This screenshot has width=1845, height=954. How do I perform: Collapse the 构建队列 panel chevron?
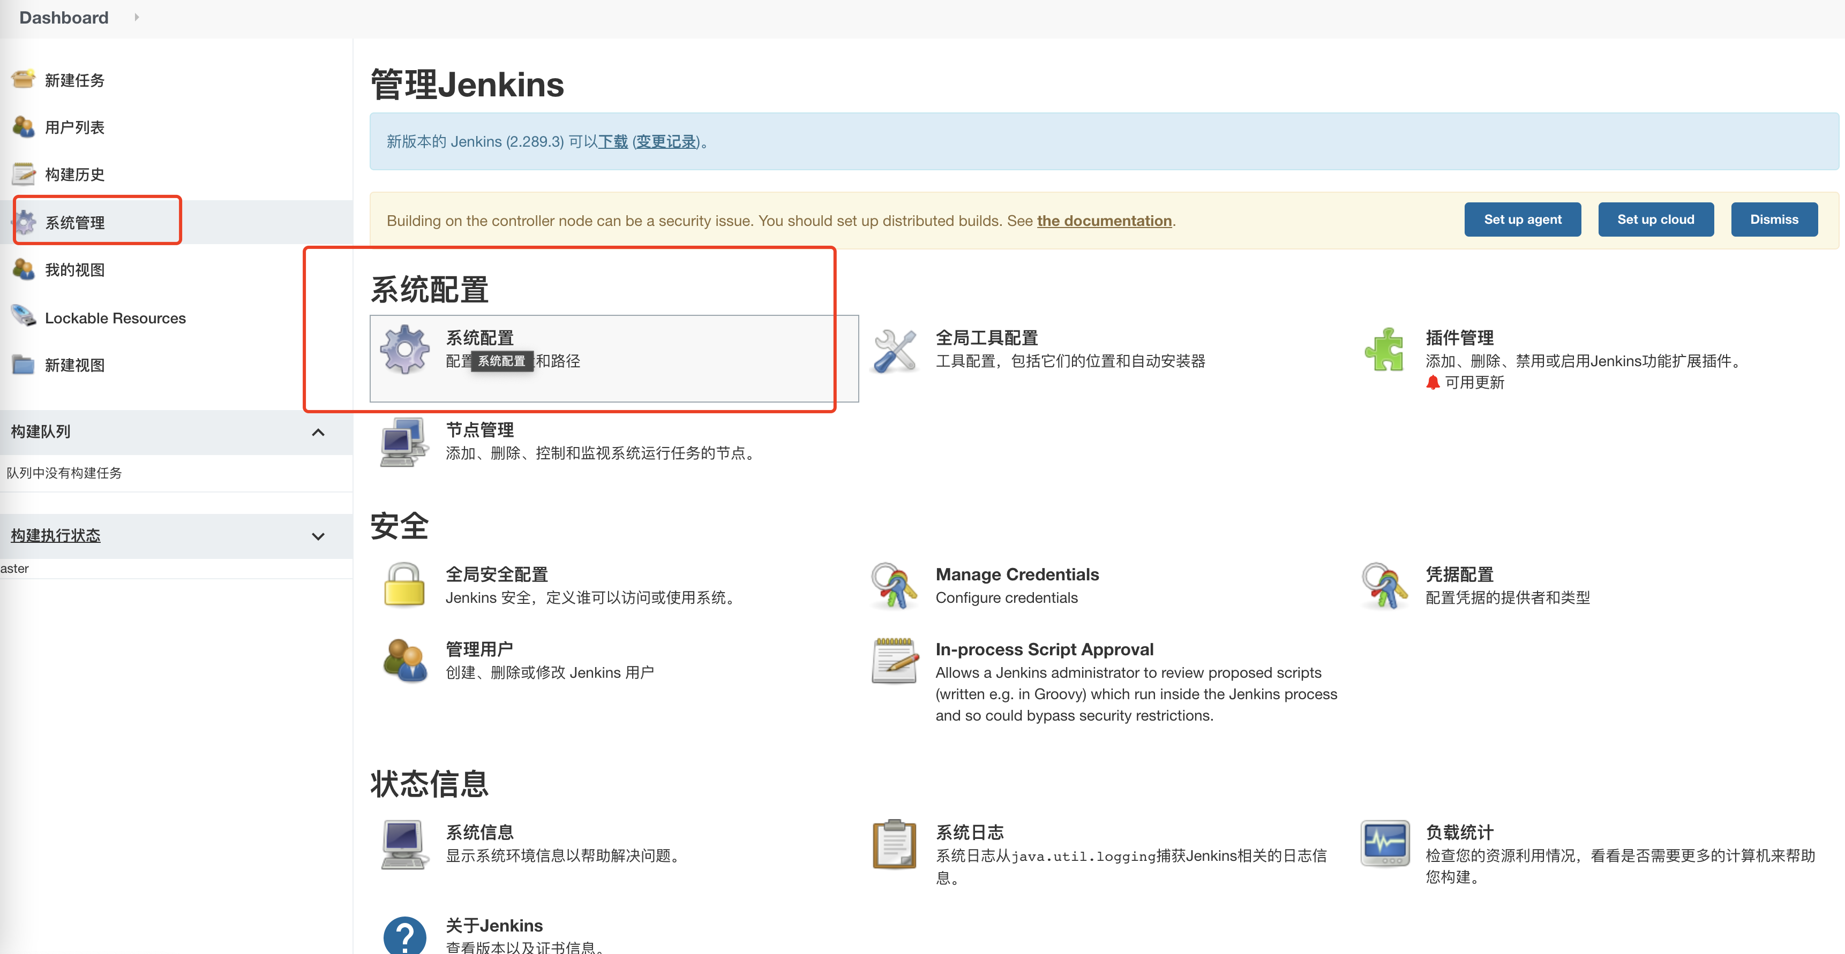tap(319, 431)
